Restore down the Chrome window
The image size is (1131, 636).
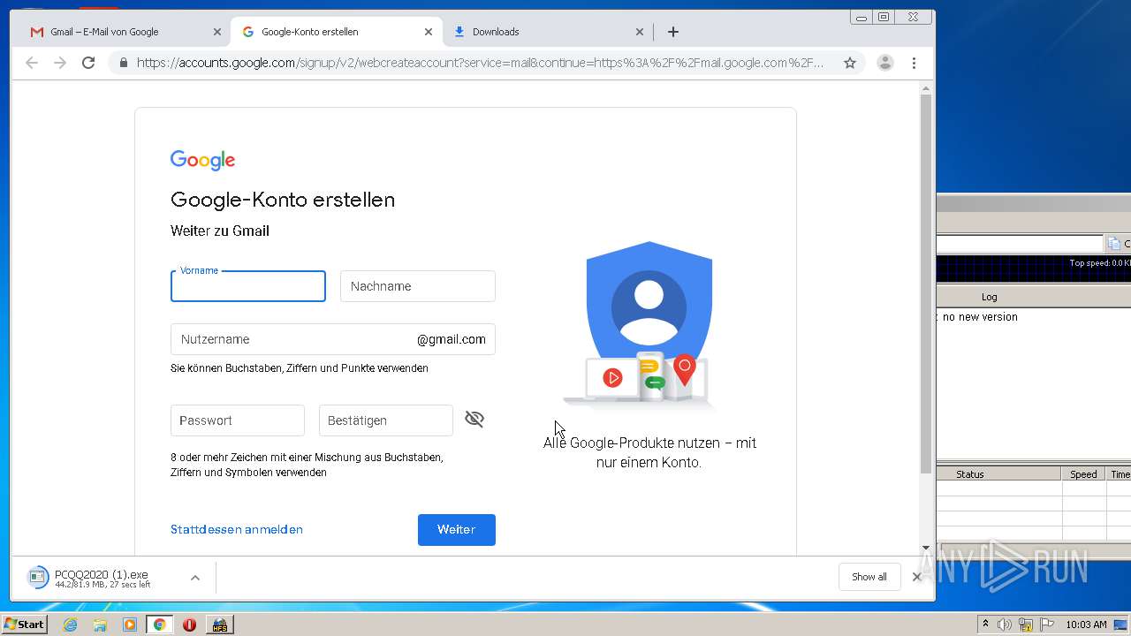click(x=884, y=17)
